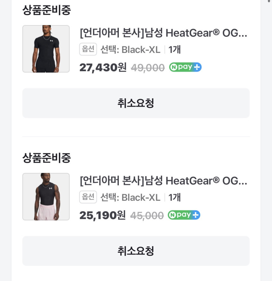Open the product title above the 25,190원 price

(x=163, y=181)
